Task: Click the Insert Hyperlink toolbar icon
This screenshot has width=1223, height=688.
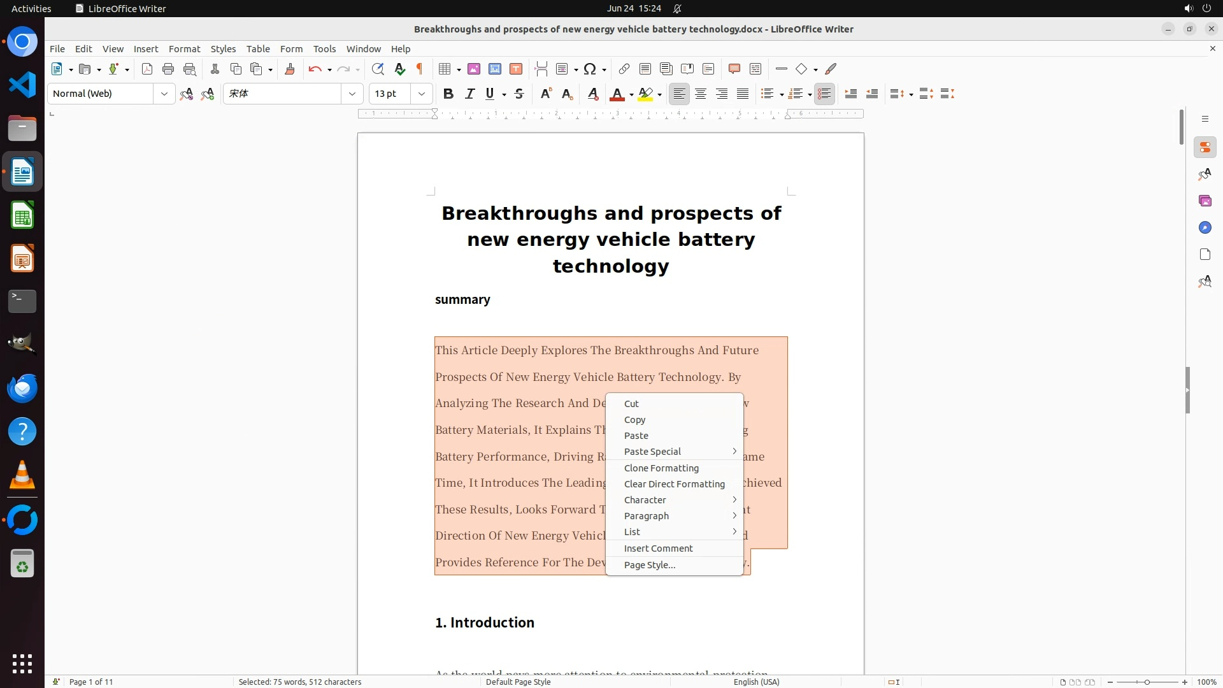Action: click(624, 69)
